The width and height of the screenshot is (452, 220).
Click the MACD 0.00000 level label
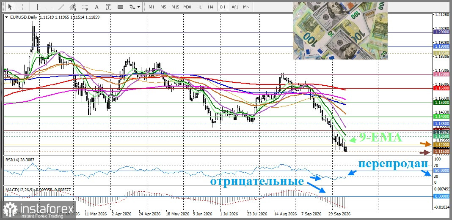click(x=441, y=196)
